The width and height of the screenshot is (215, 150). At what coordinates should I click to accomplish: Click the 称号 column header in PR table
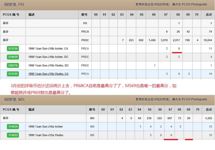pos(85,15)
